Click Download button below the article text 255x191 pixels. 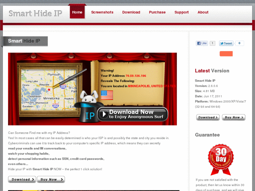22,179
